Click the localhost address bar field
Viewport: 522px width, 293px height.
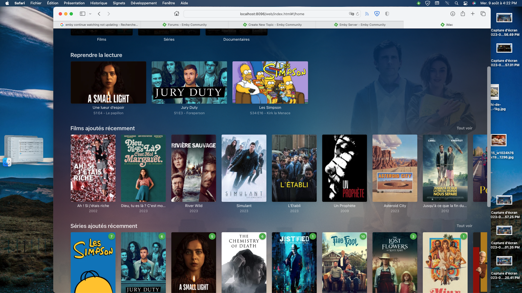[272, 14]
